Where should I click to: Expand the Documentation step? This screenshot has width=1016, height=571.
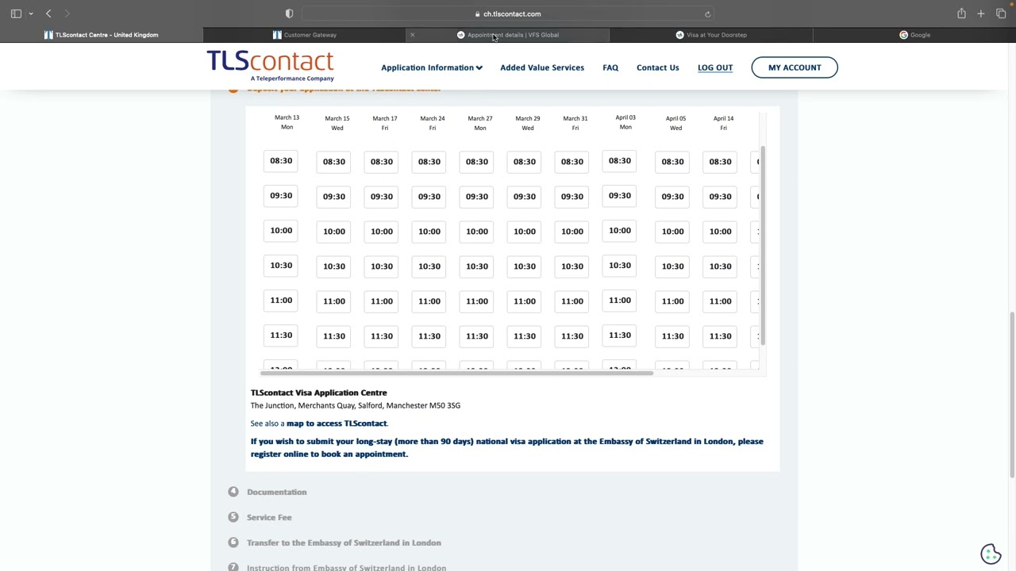[276, 492]
